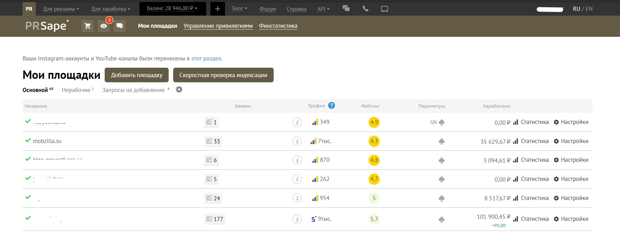Open the messages speech bubble icon

(119, 26)
